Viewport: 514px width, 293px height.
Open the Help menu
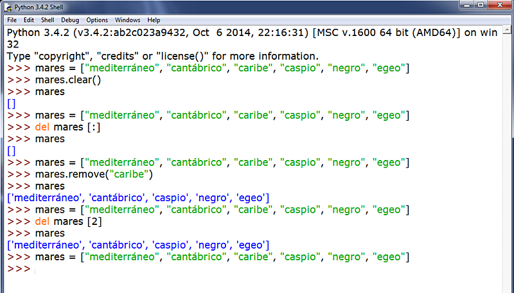pos(154,21)
